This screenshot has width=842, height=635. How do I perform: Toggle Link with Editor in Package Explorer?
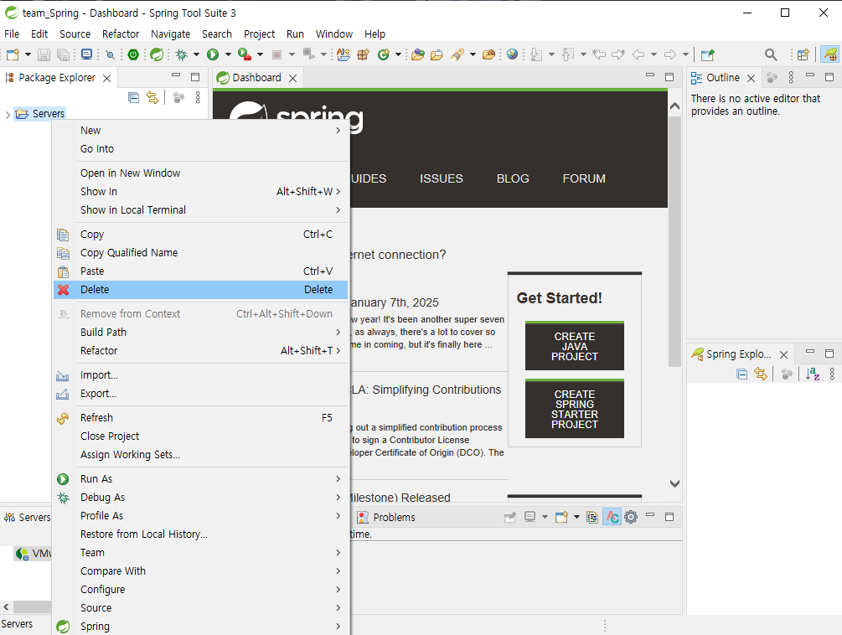(x=152, y=97)
